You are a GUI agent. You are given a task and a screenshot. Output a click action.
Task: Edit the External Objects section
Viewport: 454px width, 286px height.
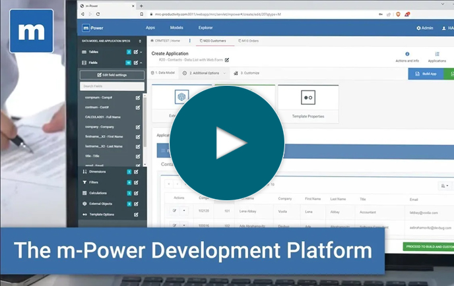click(x=136, y=204)
